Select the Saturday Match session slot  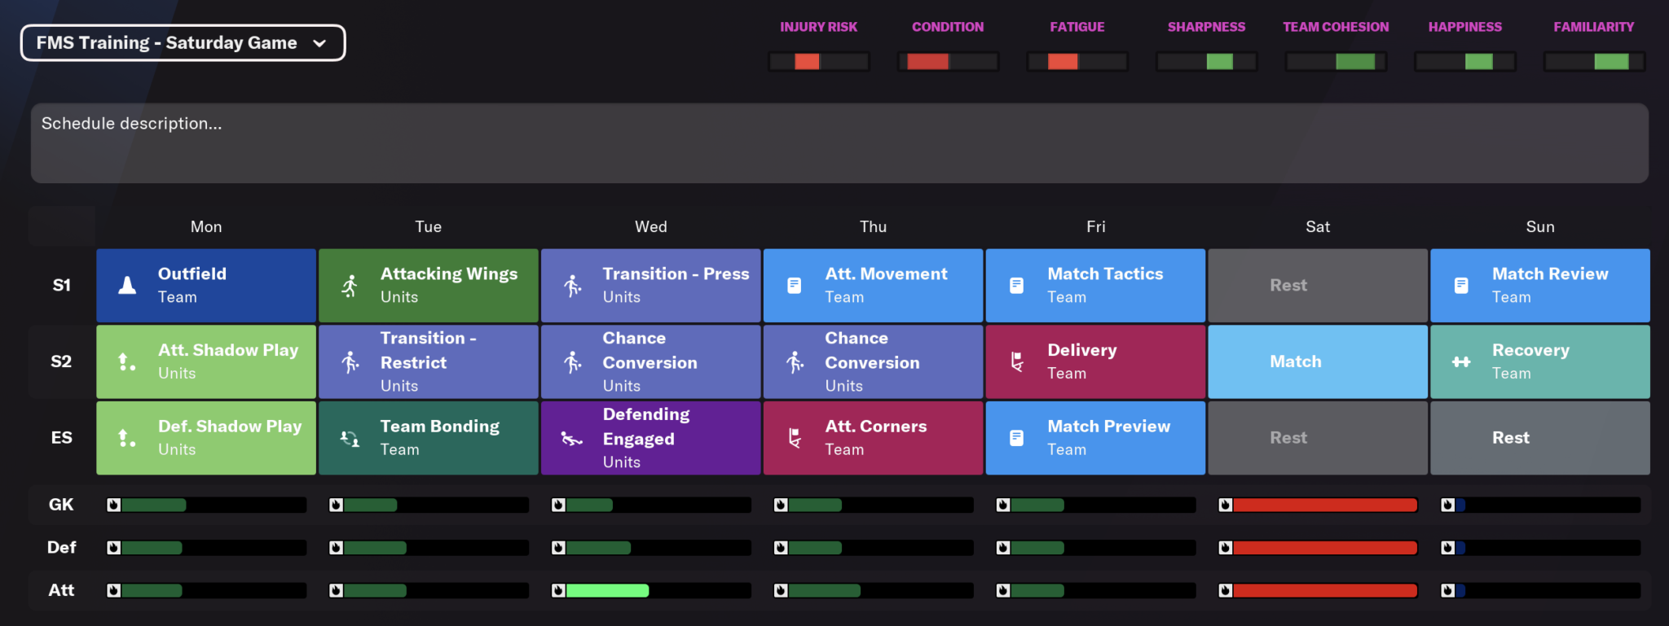[1317, 361]
